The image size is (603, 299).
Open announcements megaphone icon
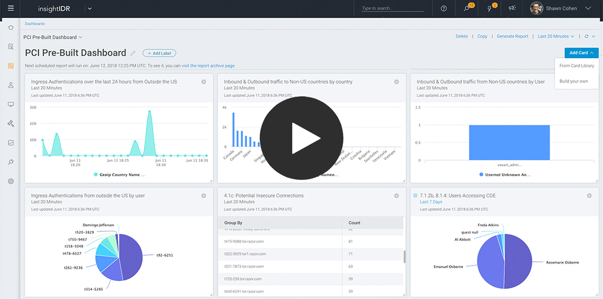tap(512, 9)
